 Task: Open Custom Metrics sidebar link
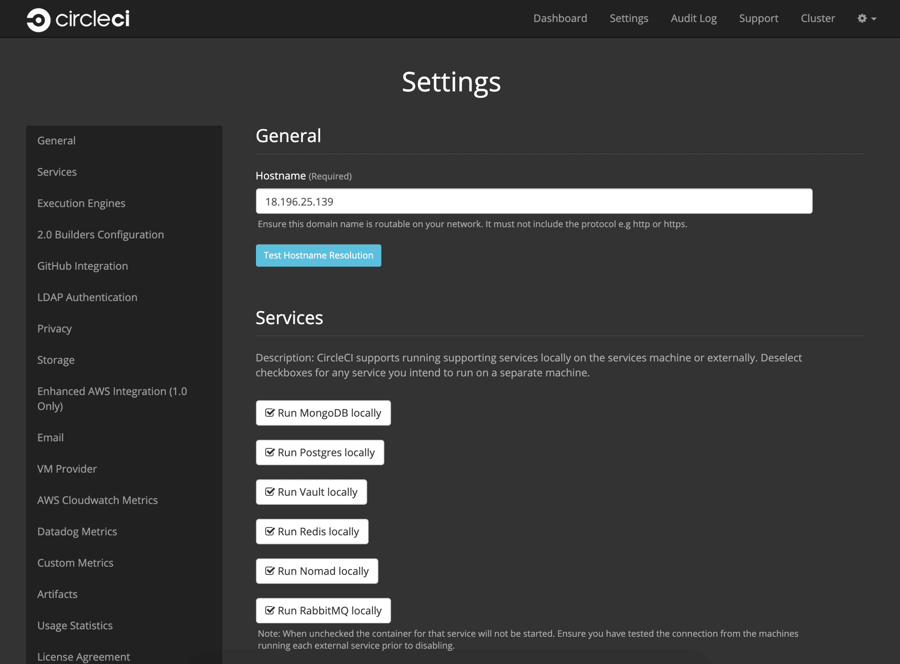[75, 563]
